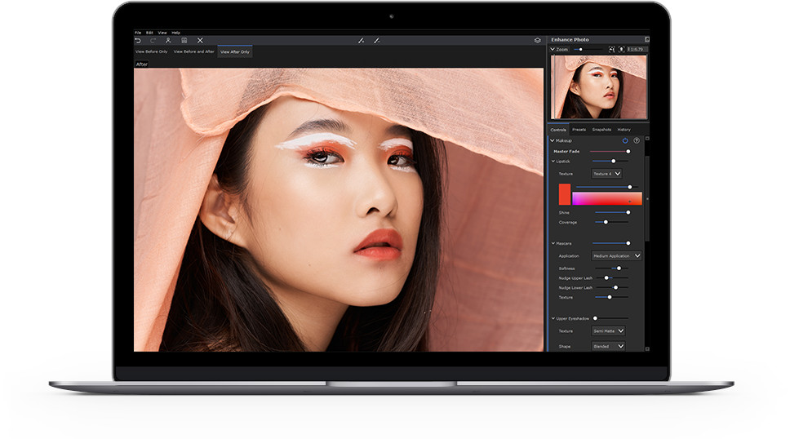Image resolution: width=790 pixels, height=439 pixels.
Task: Click the Softness slider handle
Action: point(619,268)
